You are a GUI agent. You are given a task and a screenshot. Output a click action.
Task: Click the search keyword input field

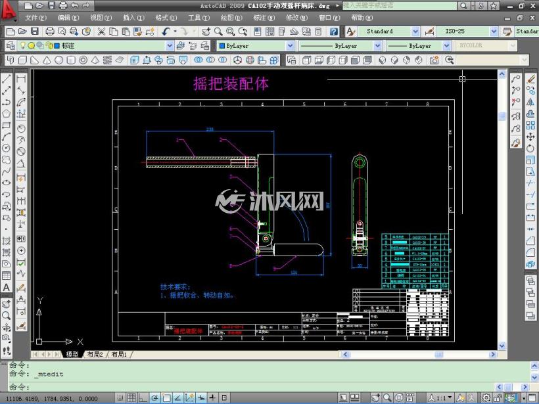coord(400,5)
